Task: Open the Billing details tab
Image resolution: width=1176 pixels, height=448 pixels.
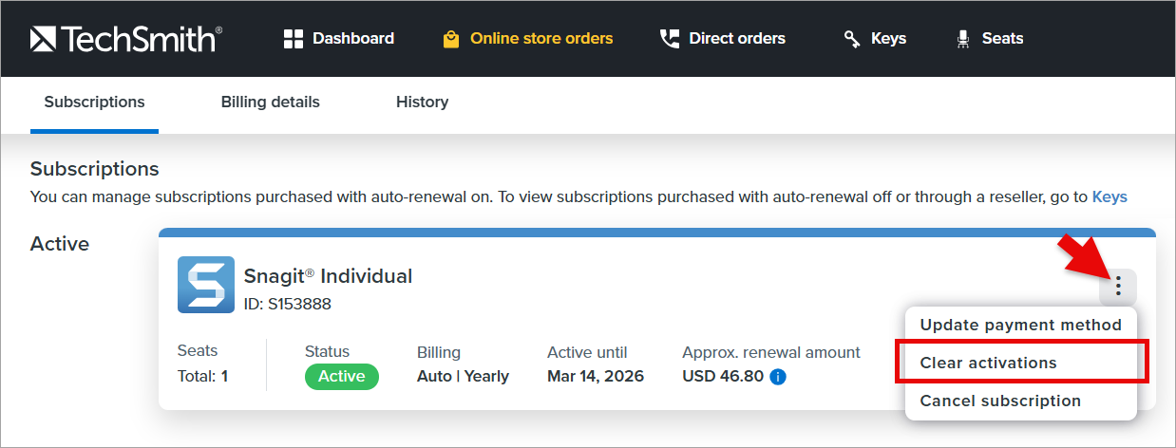Action: (x=271, y=102)
